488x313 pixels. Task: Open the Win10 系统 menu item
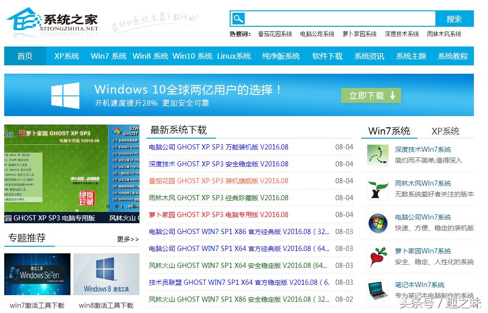click(x=193, y=56)
